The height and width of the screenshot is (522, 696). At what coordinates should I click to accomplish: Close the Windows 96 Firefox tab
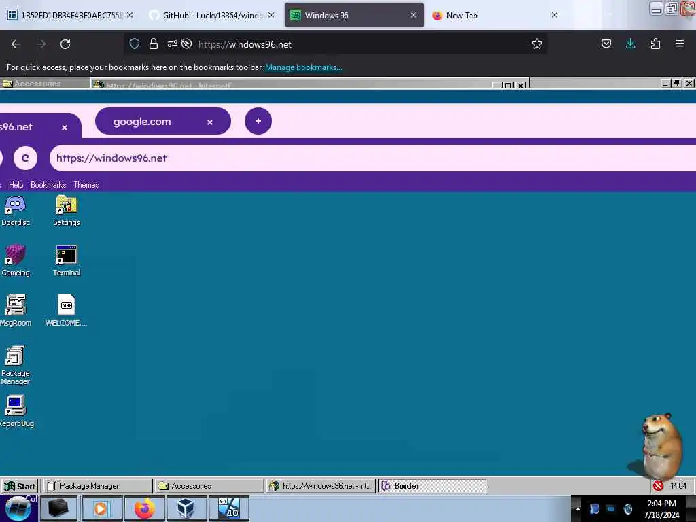pyautogui.click(x=413, y=15)
